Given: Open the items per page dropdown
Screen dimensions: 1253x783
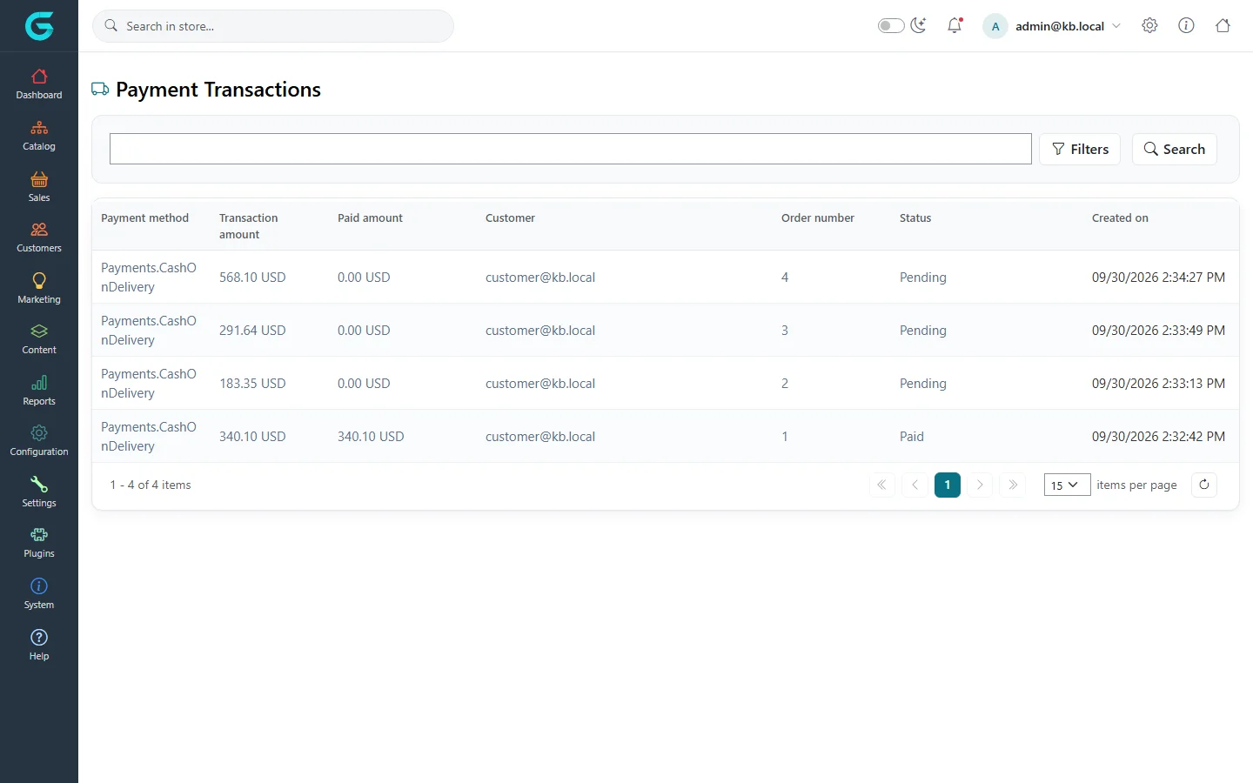Looking at the screenshot, I should (x=1067, y=485).
